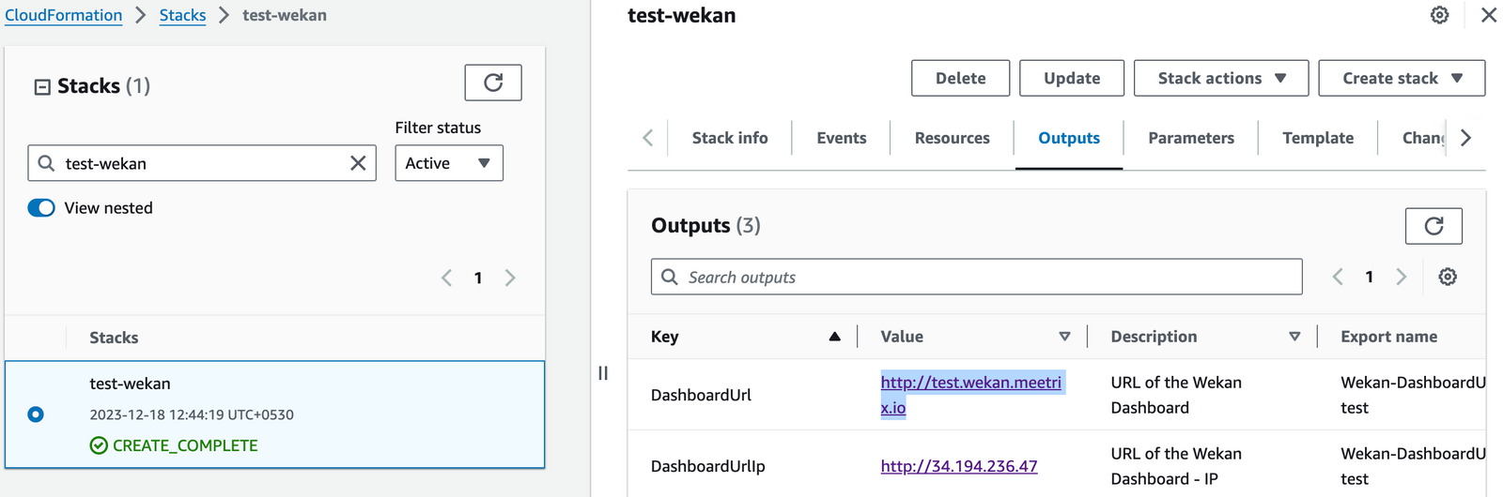Click the Export name column header
This screenshot has height=497, width=1503.
(x=1388, y=337)
